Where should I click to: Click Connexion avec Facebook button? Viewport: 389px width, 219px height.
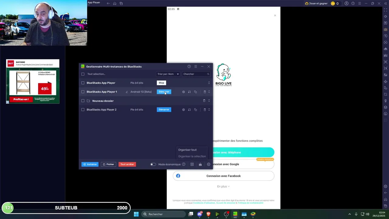pos(223,176)
